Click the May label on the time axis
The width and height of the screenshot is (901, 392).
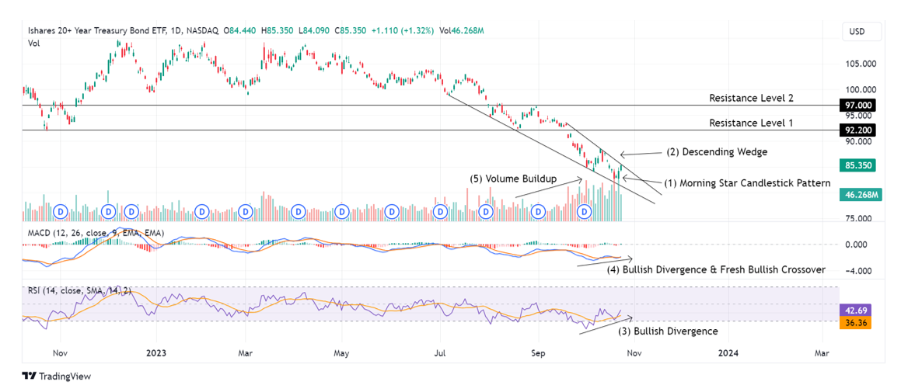click(x=341, y=352)
